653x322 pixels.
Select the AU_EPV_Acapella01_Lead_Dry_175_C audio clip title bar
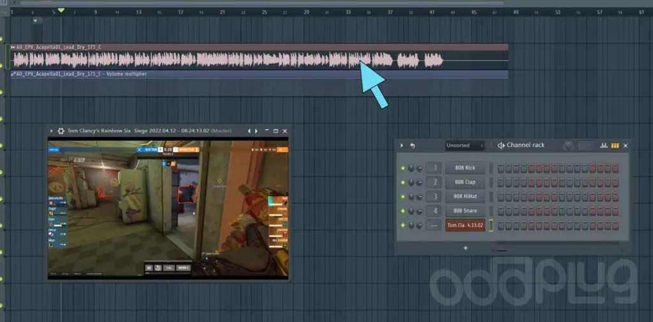259,47
